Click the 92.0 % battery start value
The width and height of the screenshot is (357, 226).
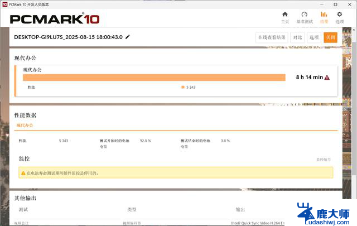[x=145, y=141]
